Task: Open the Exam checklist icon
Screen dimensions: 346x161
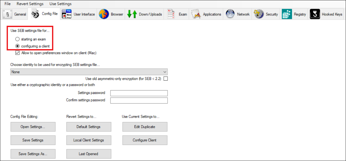Action: click(x=171, y=14)
